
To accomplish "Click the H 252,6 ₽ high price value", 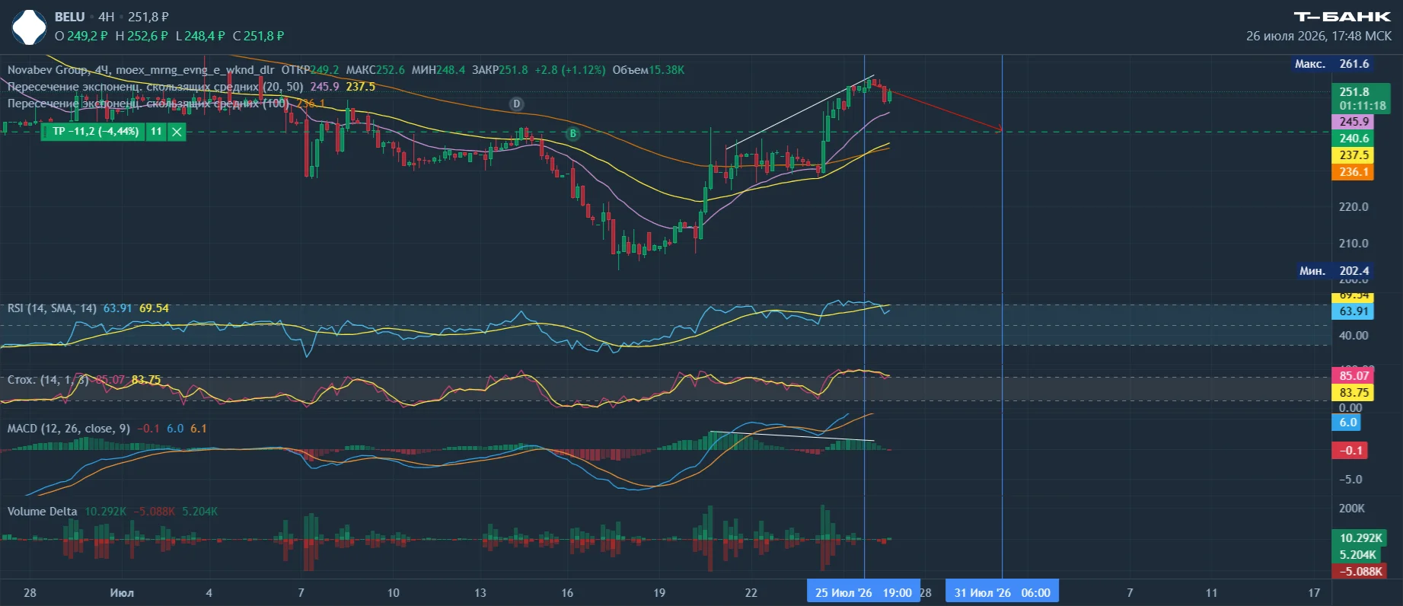I will click(142, 36).
